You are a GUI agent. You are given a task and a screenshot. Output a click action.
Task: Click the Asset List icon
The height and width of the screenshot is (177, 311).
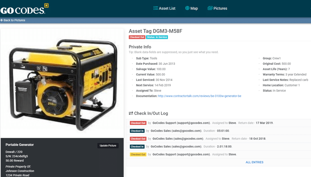point(155,8)
